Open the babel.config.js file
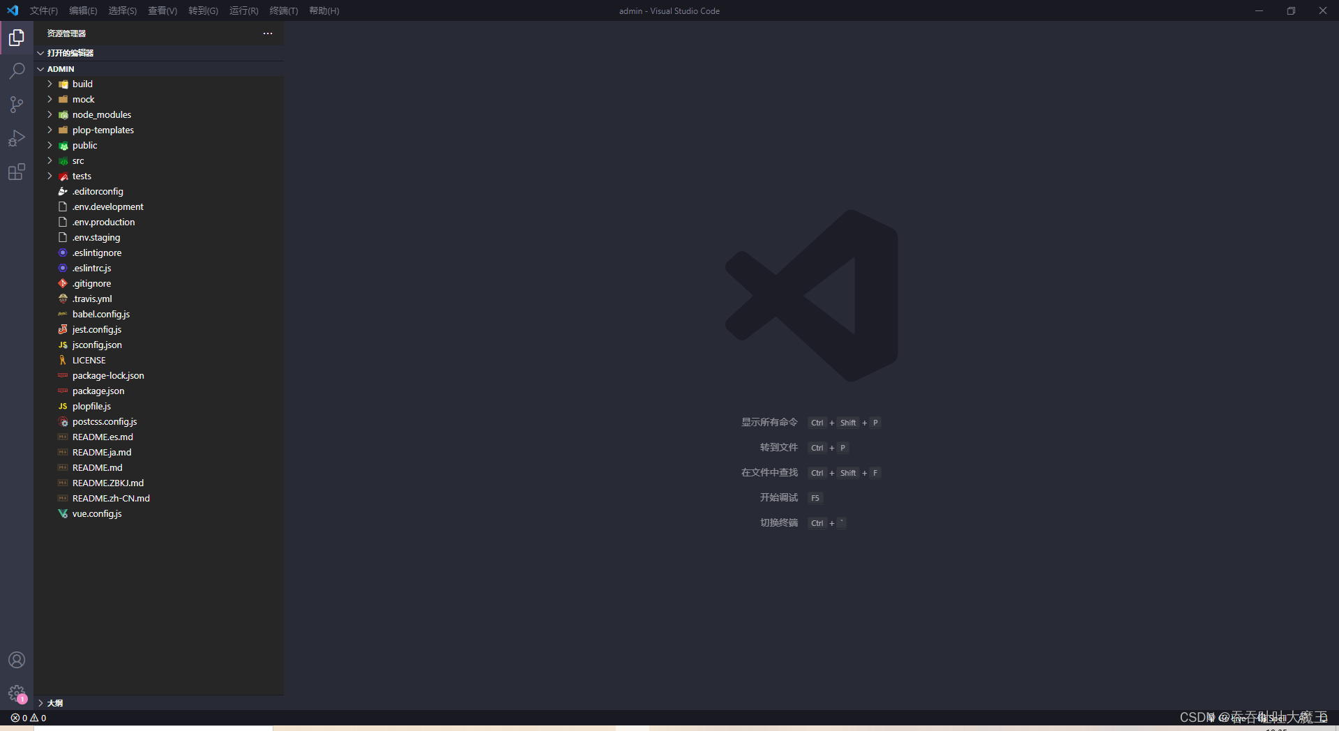 [x=158, y=314]
